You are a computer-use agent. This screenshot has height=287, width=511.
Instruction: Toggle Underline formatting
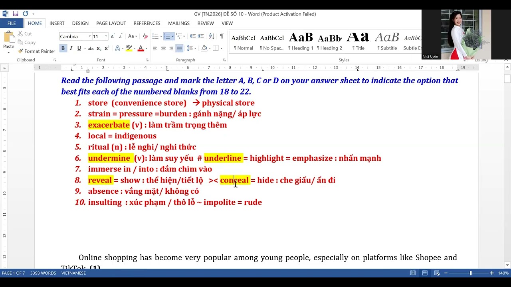point(79,48)
